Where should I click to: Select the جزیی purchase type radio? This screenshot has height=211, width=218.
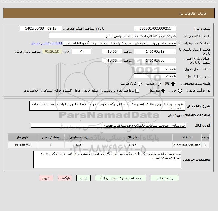(x=180, y=91)
